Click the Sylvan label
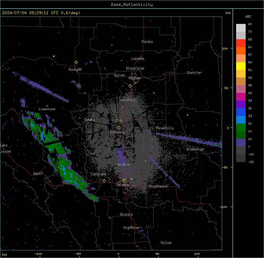This screenshot has width=264, height=258. tap(119, 75)
